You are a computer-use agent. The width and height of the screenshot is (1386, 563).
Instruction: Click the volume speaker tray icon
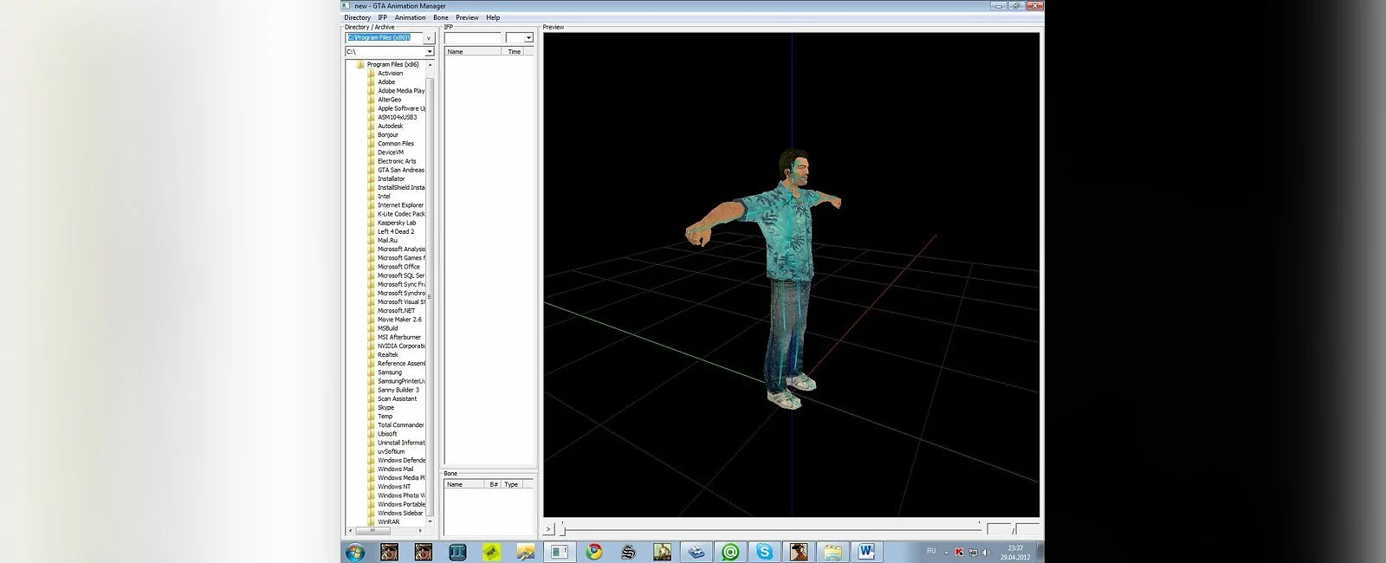click(986, 552)
